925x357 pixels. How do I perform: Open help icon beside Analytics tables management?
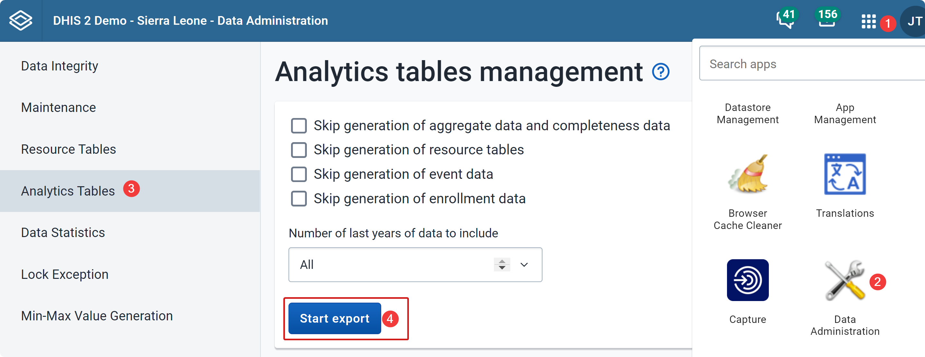660,72
